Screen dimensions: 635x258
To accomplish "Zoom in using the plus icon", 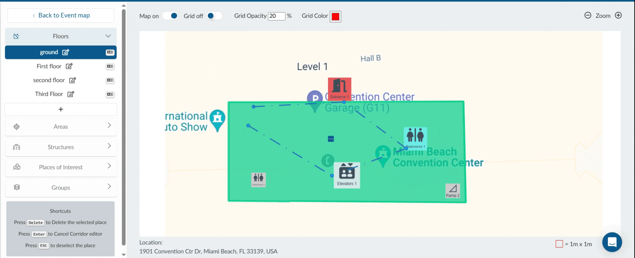I will coord(618,16).
